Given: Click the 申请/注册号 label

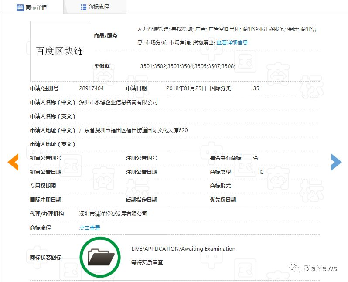Looking at the screenshot, I should 44,88.
